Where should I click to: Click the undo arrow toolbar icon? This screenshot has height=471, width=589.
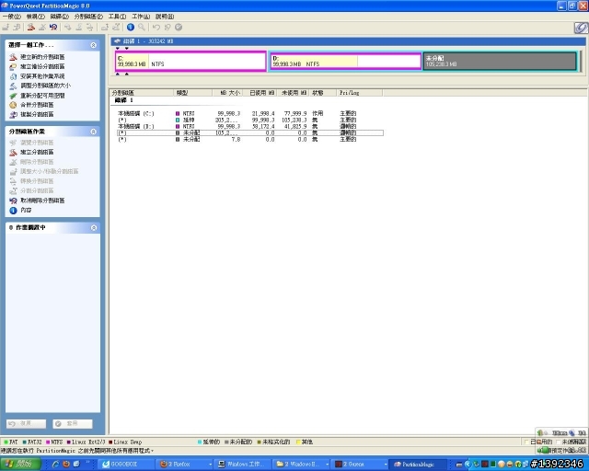tap(156, 27)
